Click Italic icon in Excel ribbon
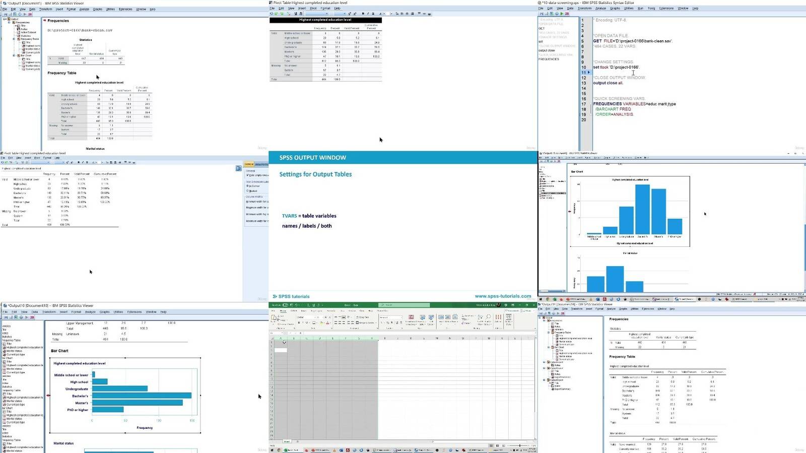Screen dimensions: 806x453 point(303,322)
